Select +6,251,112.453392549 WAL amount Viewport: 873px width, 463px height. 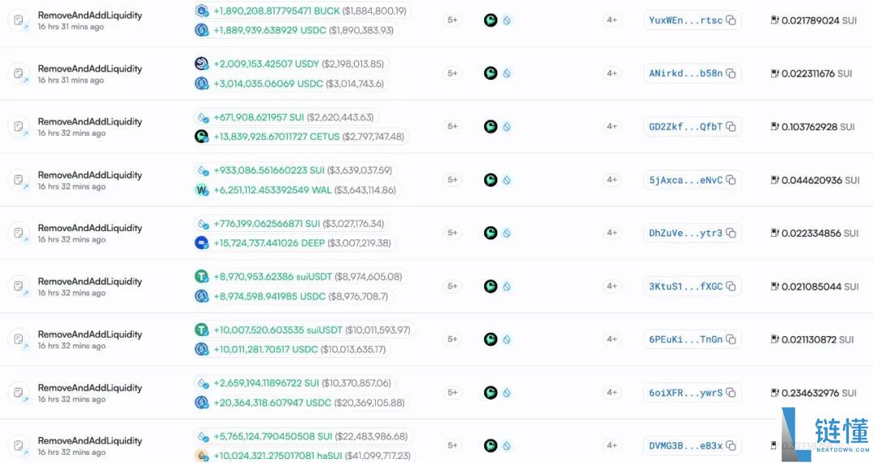click(272, 190)
